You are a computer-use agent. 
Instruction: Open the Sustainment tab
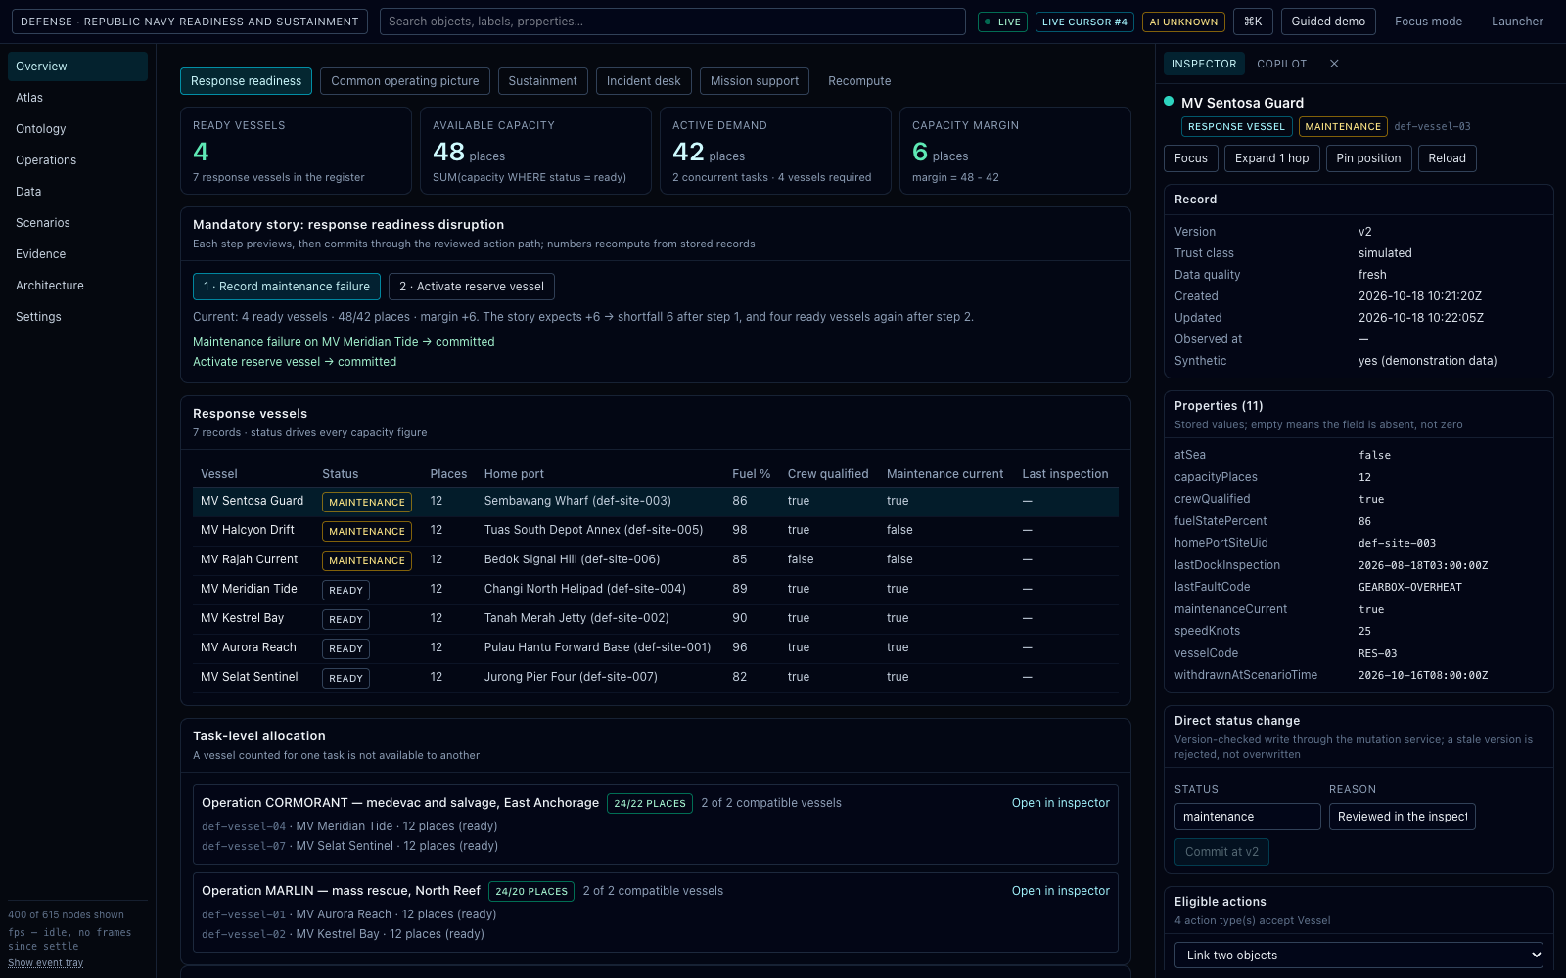point(543,81)
